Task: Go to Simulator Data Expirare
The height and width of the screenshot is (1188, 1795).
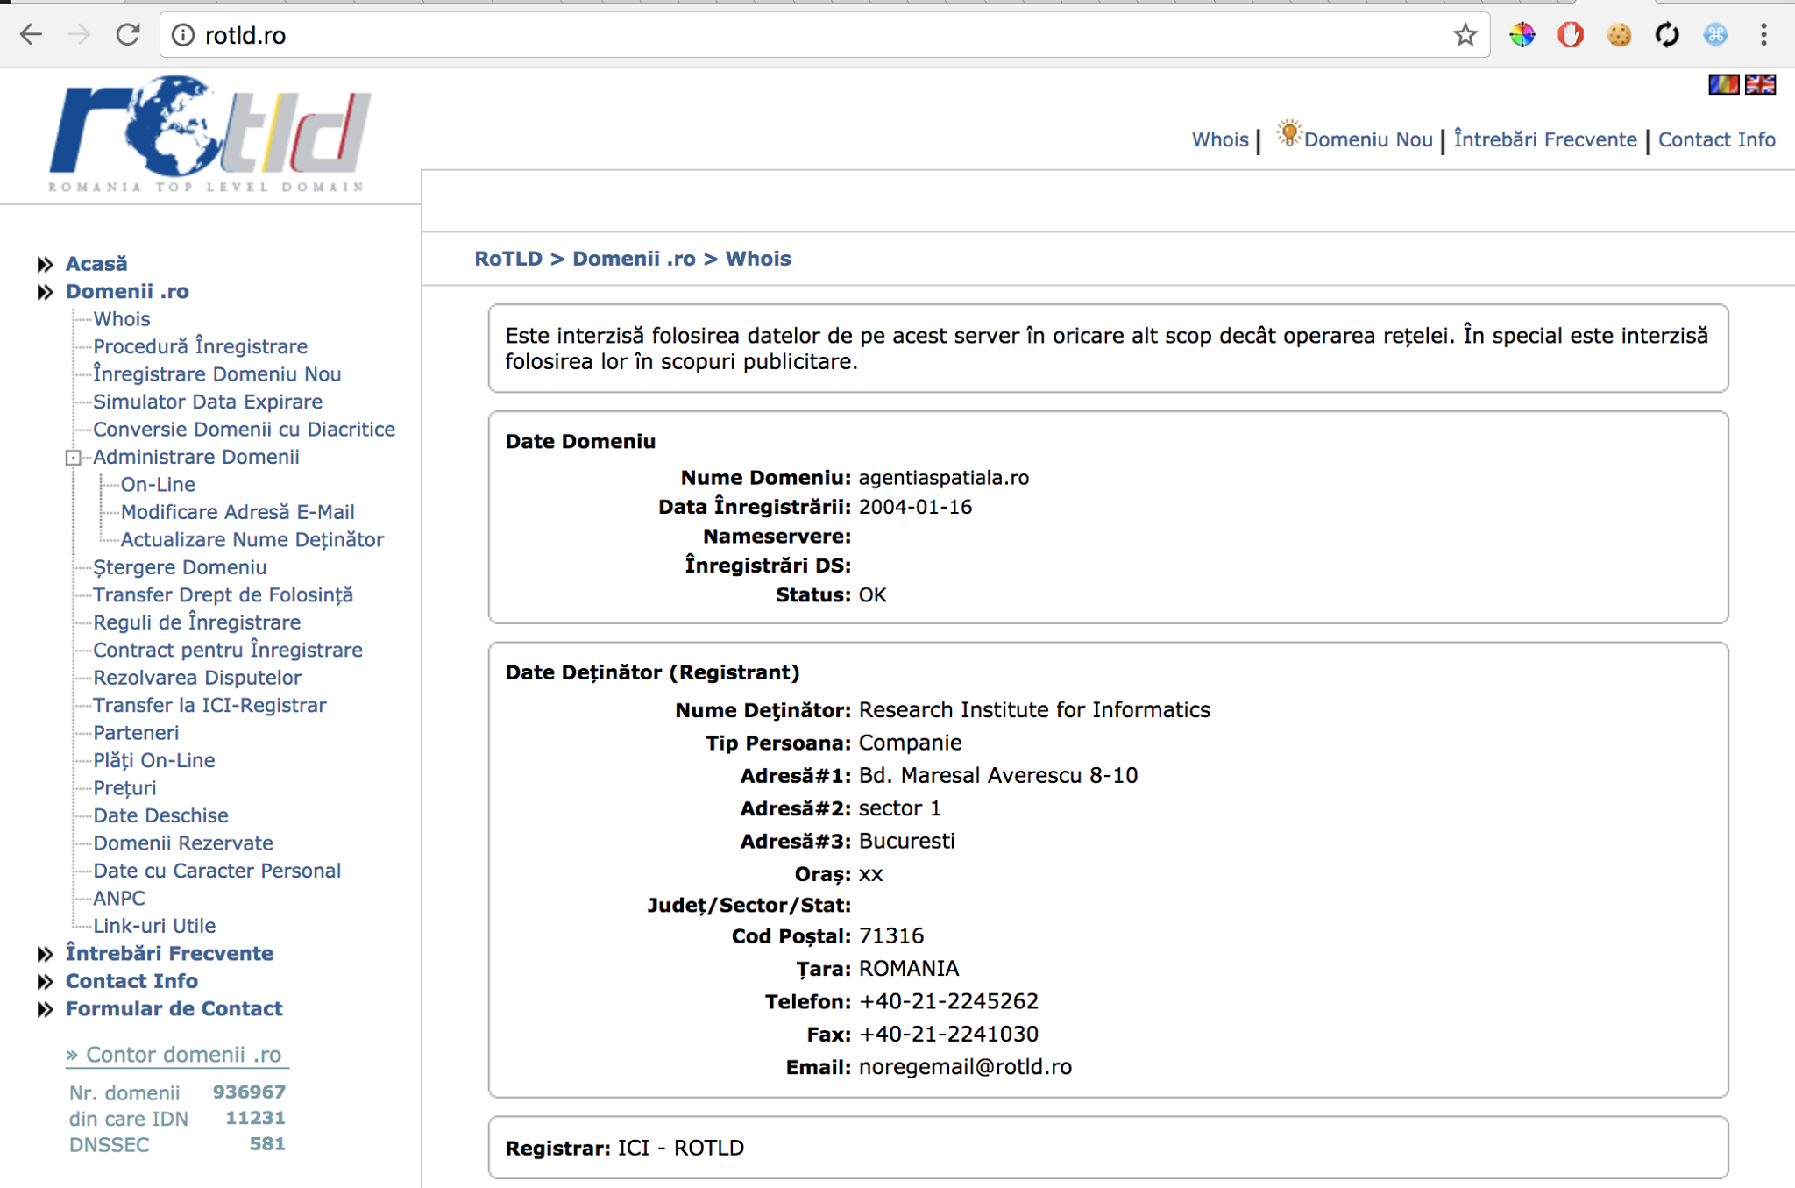Action: tap(208, 402)
